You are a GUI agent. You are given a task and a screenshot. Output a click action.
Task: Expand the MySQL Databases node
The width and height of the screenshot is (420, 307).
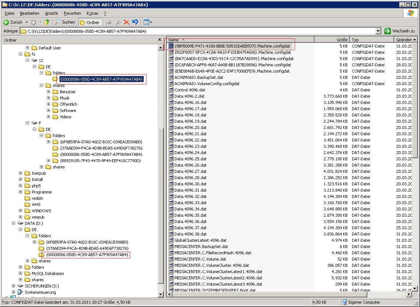[x=20, y=273]
